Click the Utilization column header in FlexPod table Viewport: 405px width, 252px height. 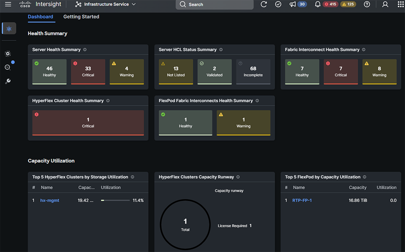[386, 187]
